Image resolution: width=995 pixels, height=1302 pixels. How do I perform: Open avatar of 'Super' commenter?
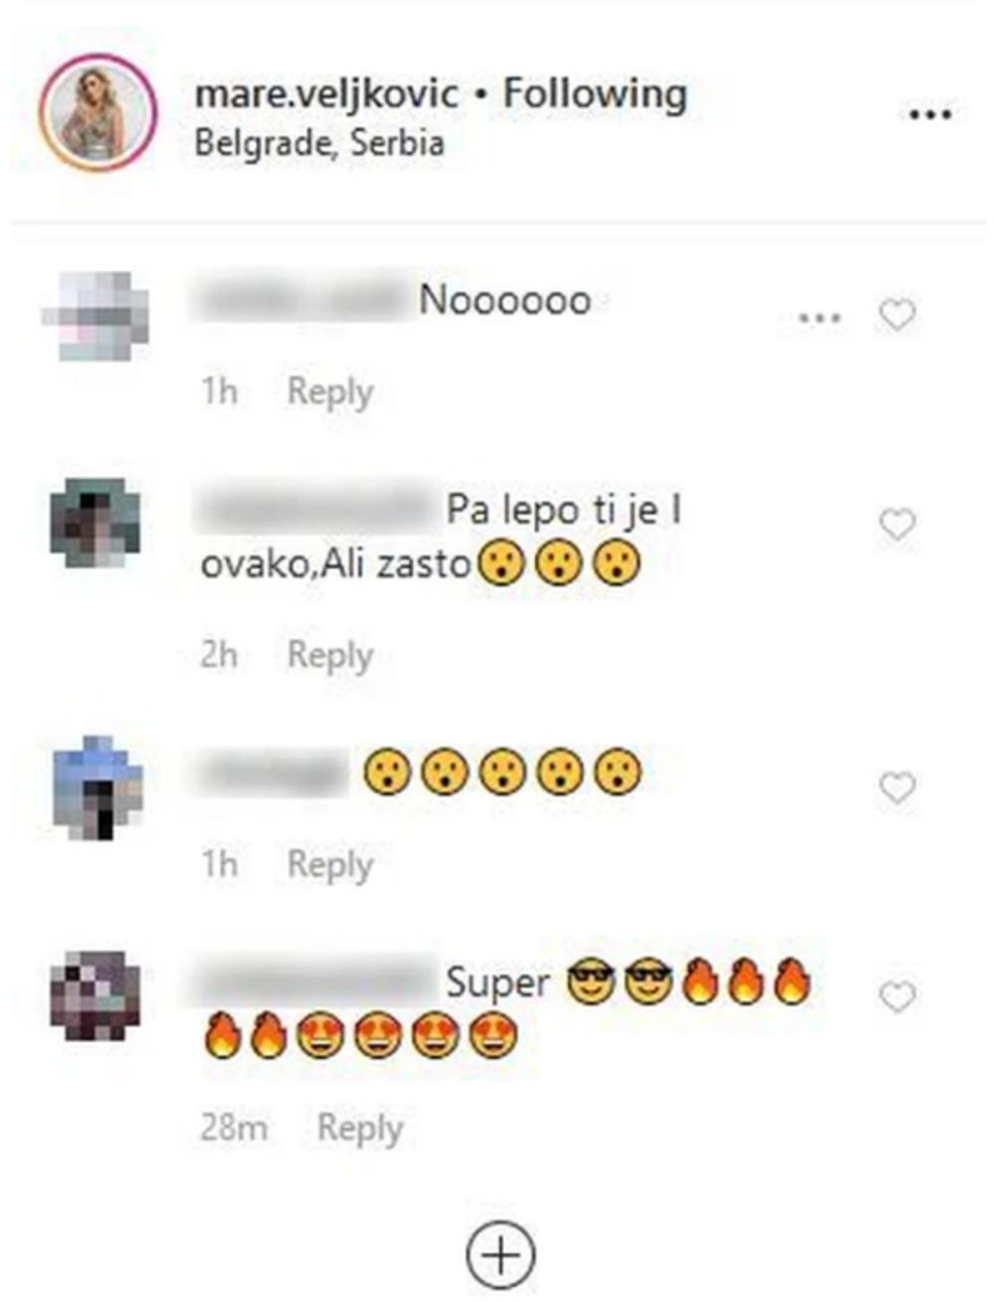click(x=96, y=995)
